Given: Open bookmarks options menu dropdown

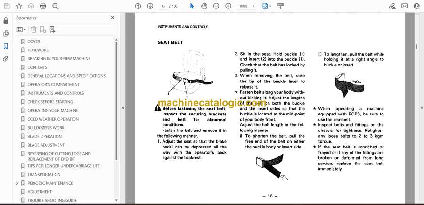Looking at the screenshot, I should coord(21,30).
